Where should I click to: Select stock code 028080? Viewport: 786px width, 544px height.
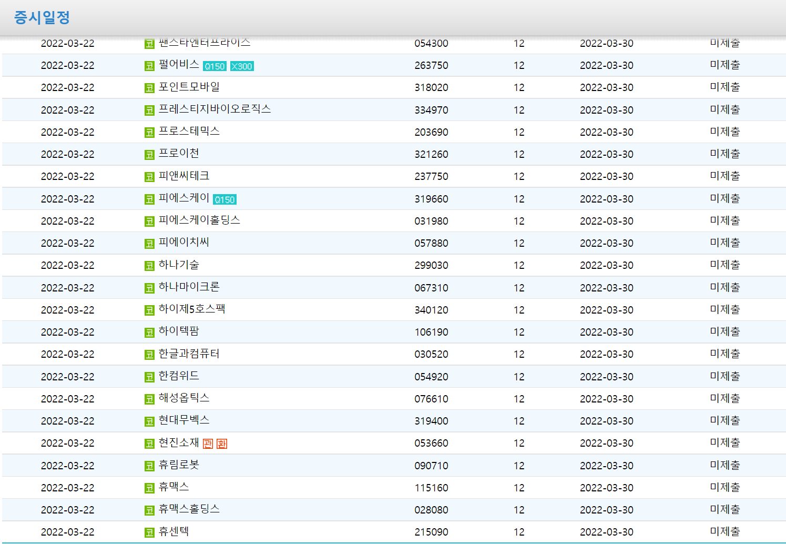pos(431,510)
